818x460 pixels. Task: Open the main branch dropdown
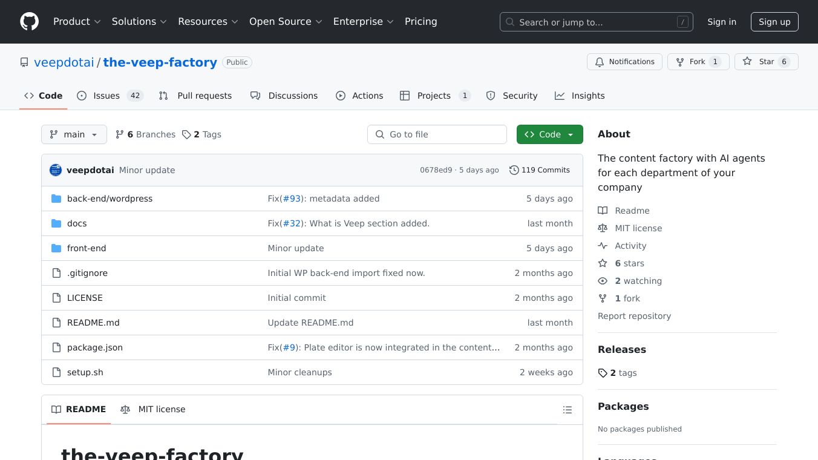(x=74, y=134)
